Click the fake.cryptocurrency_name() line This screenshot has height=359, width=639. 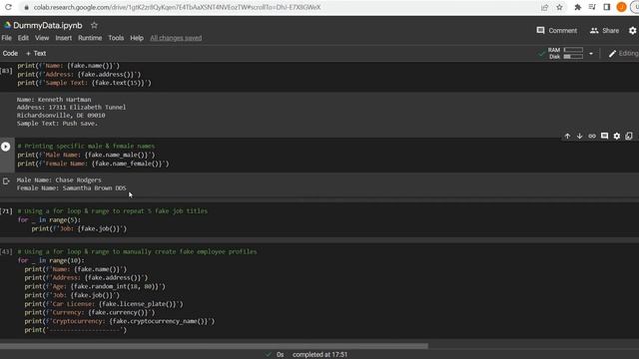point(120,321)
